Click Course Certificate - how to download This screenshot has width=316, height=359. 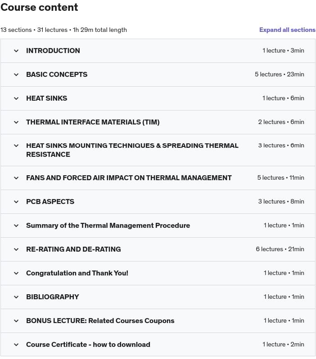pos(88,345)
